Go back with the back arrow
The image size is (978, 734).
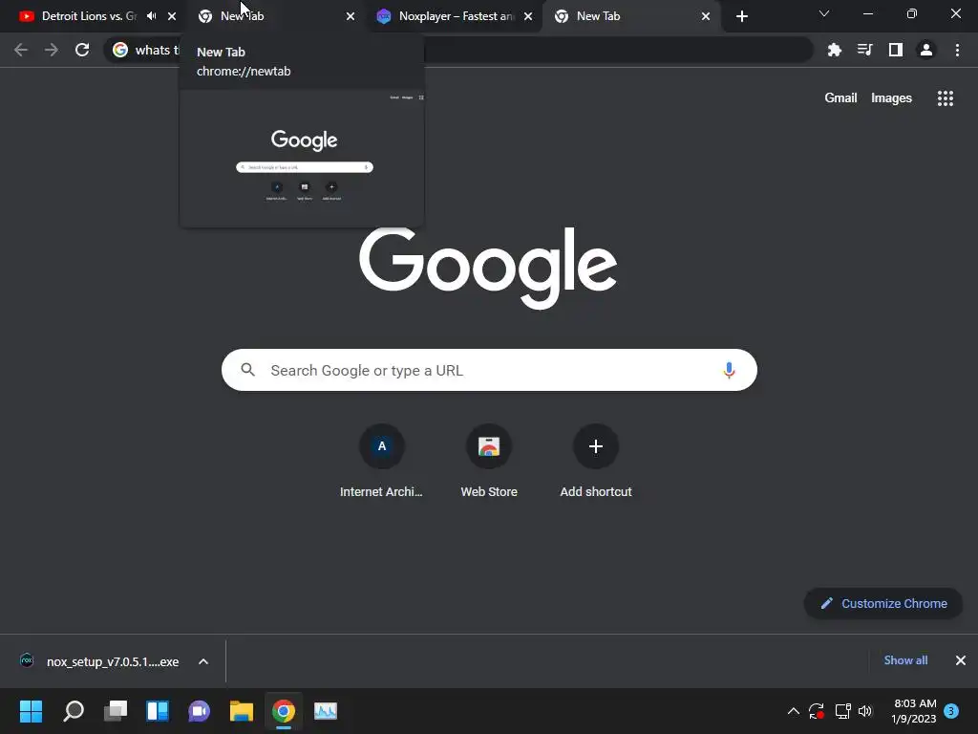point(21,50)
